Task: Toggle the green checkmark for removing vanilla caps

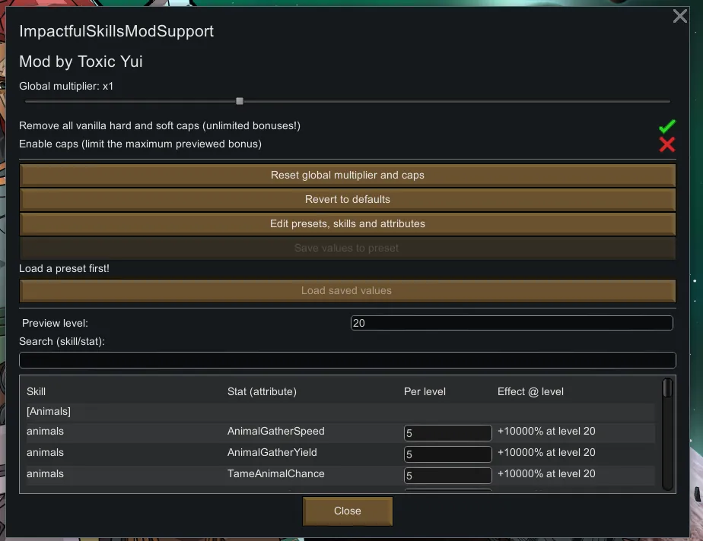Action: 667,126
